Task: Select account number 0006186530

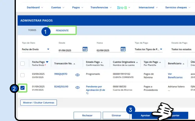Action: (x=119, y=87)
